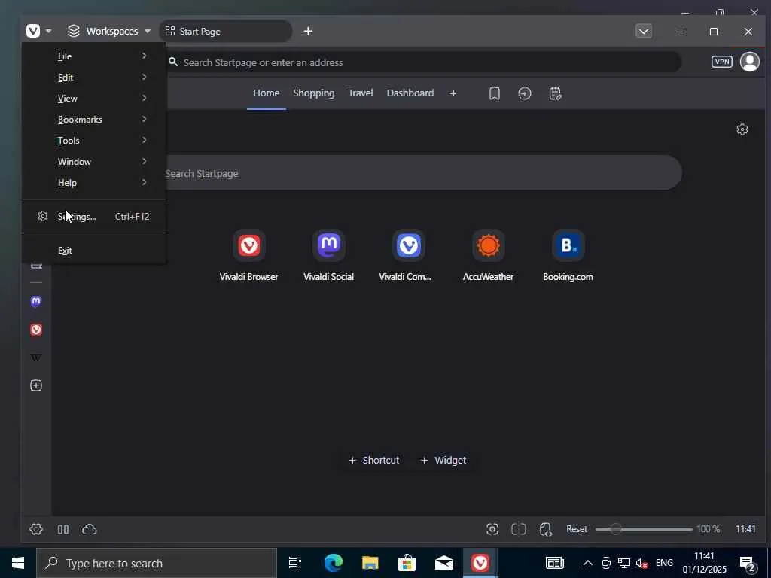
Task: Open the Window submenu
Action: pyautogui.click(x=94, y=161)
